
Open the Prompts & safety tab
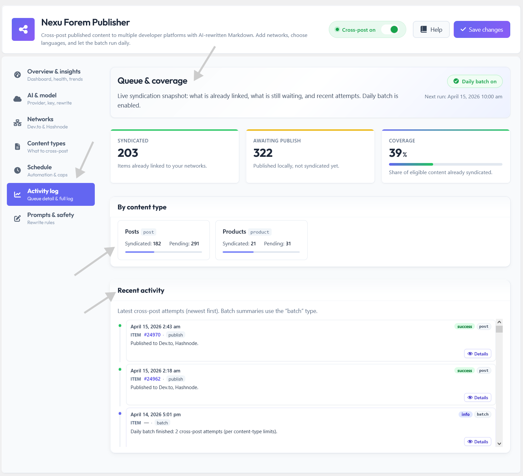point(51,218)
